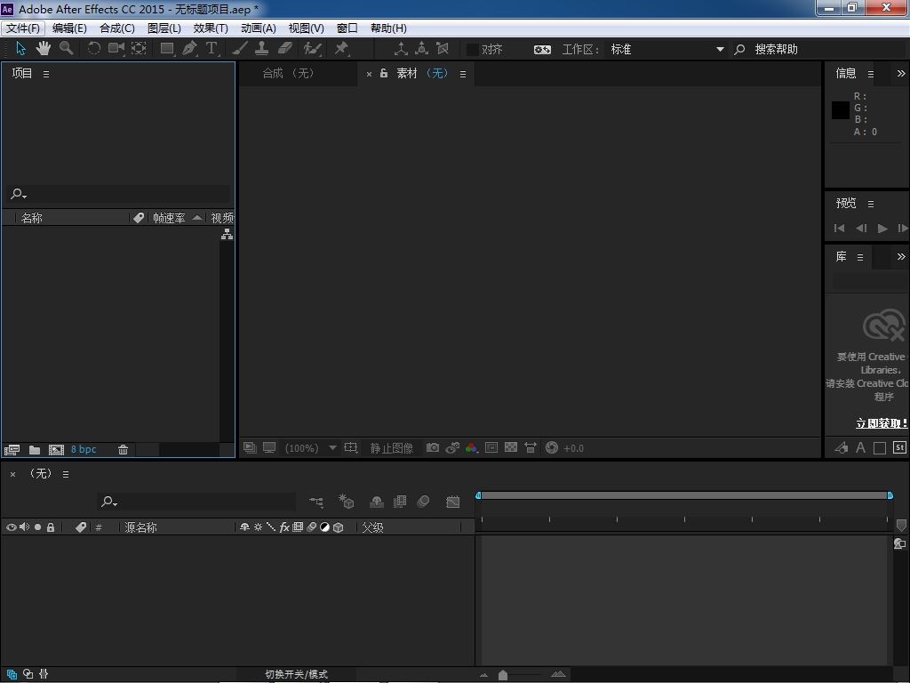Open the 编辑(E) menu
This screenshot has height=683, width=910.
point(69,28)
